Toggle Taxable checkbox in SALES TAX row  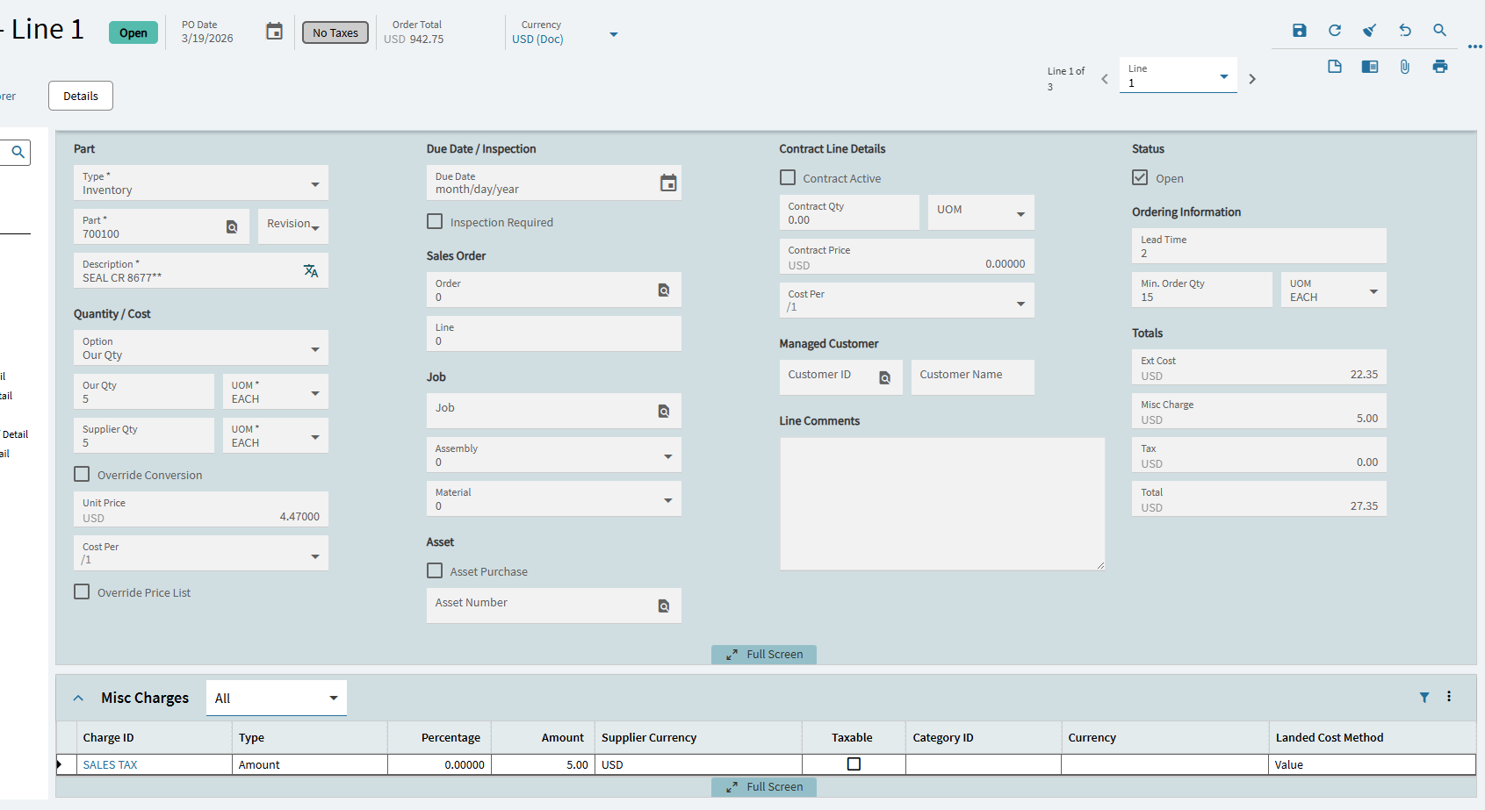854,764
